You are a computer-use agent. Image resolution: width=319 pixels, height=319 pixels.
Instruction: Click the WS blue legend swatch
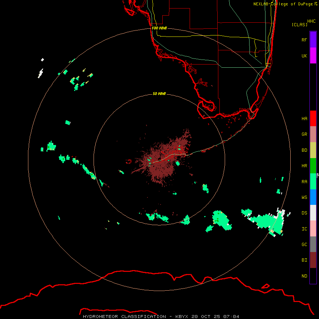pos(313,197)
